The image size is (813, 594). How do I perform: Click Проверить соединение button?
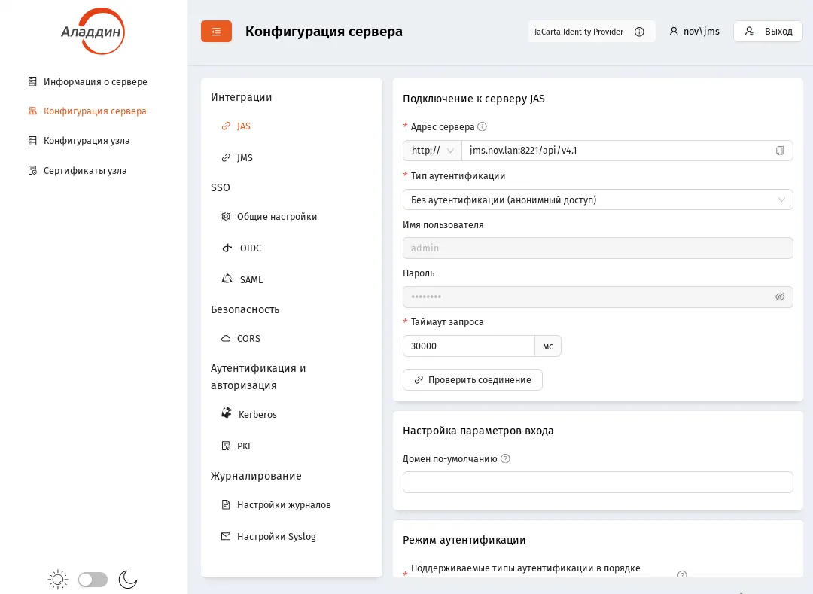click(472, 380)
